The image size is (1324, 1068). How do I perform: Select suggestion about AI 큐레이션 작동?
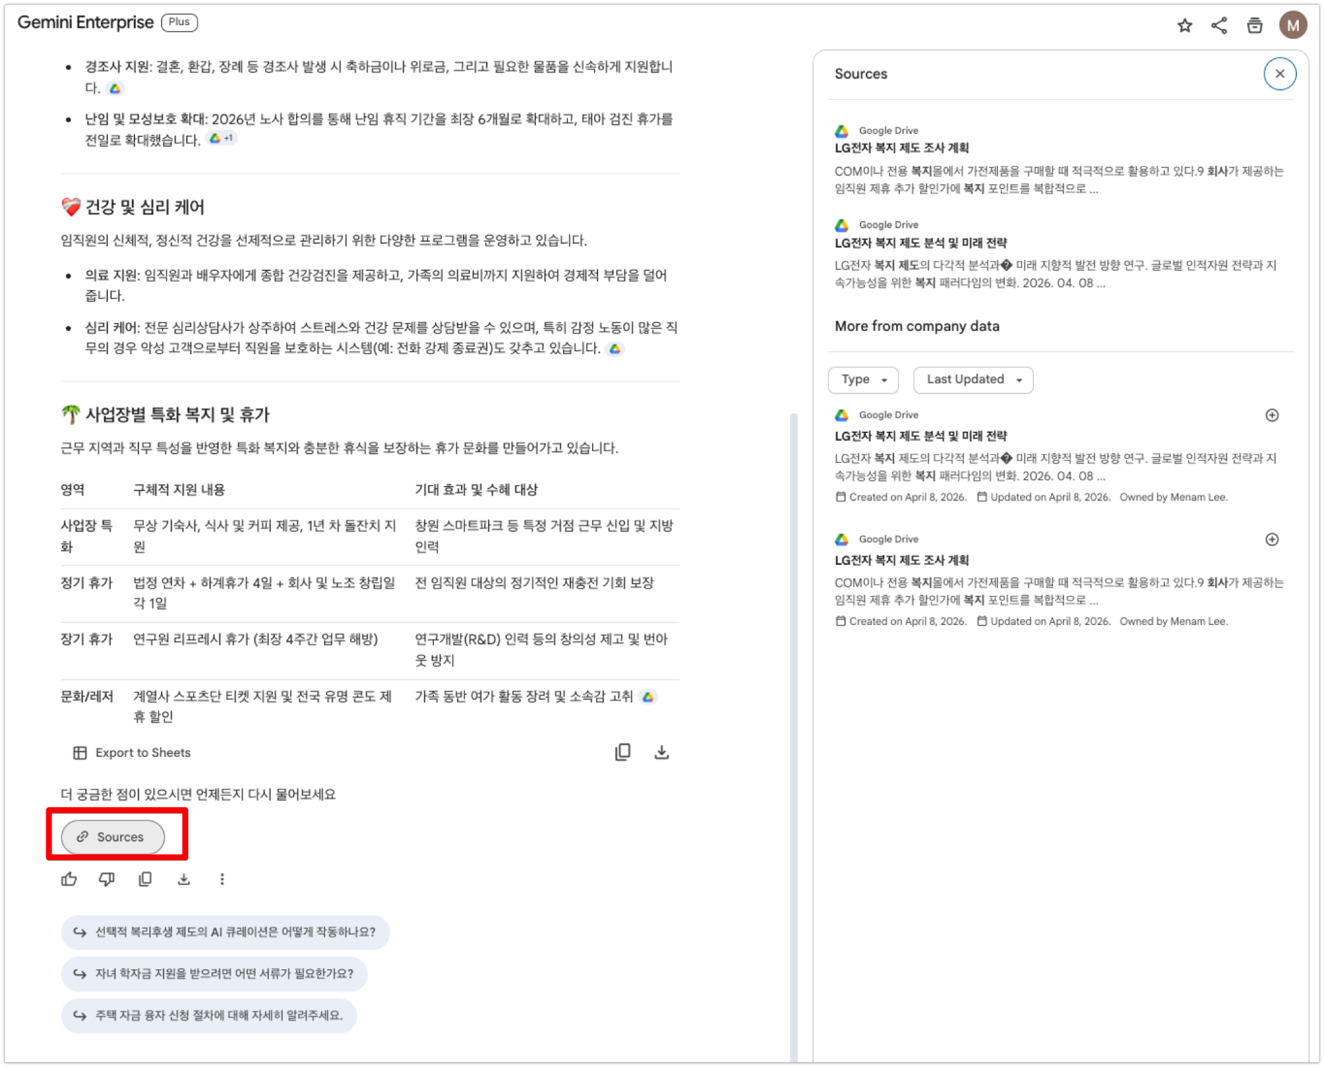point(225,932)
